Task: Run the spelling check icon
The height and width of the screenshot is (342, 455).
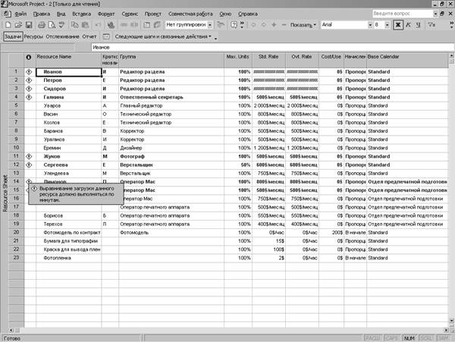Action: pos(61,25)
